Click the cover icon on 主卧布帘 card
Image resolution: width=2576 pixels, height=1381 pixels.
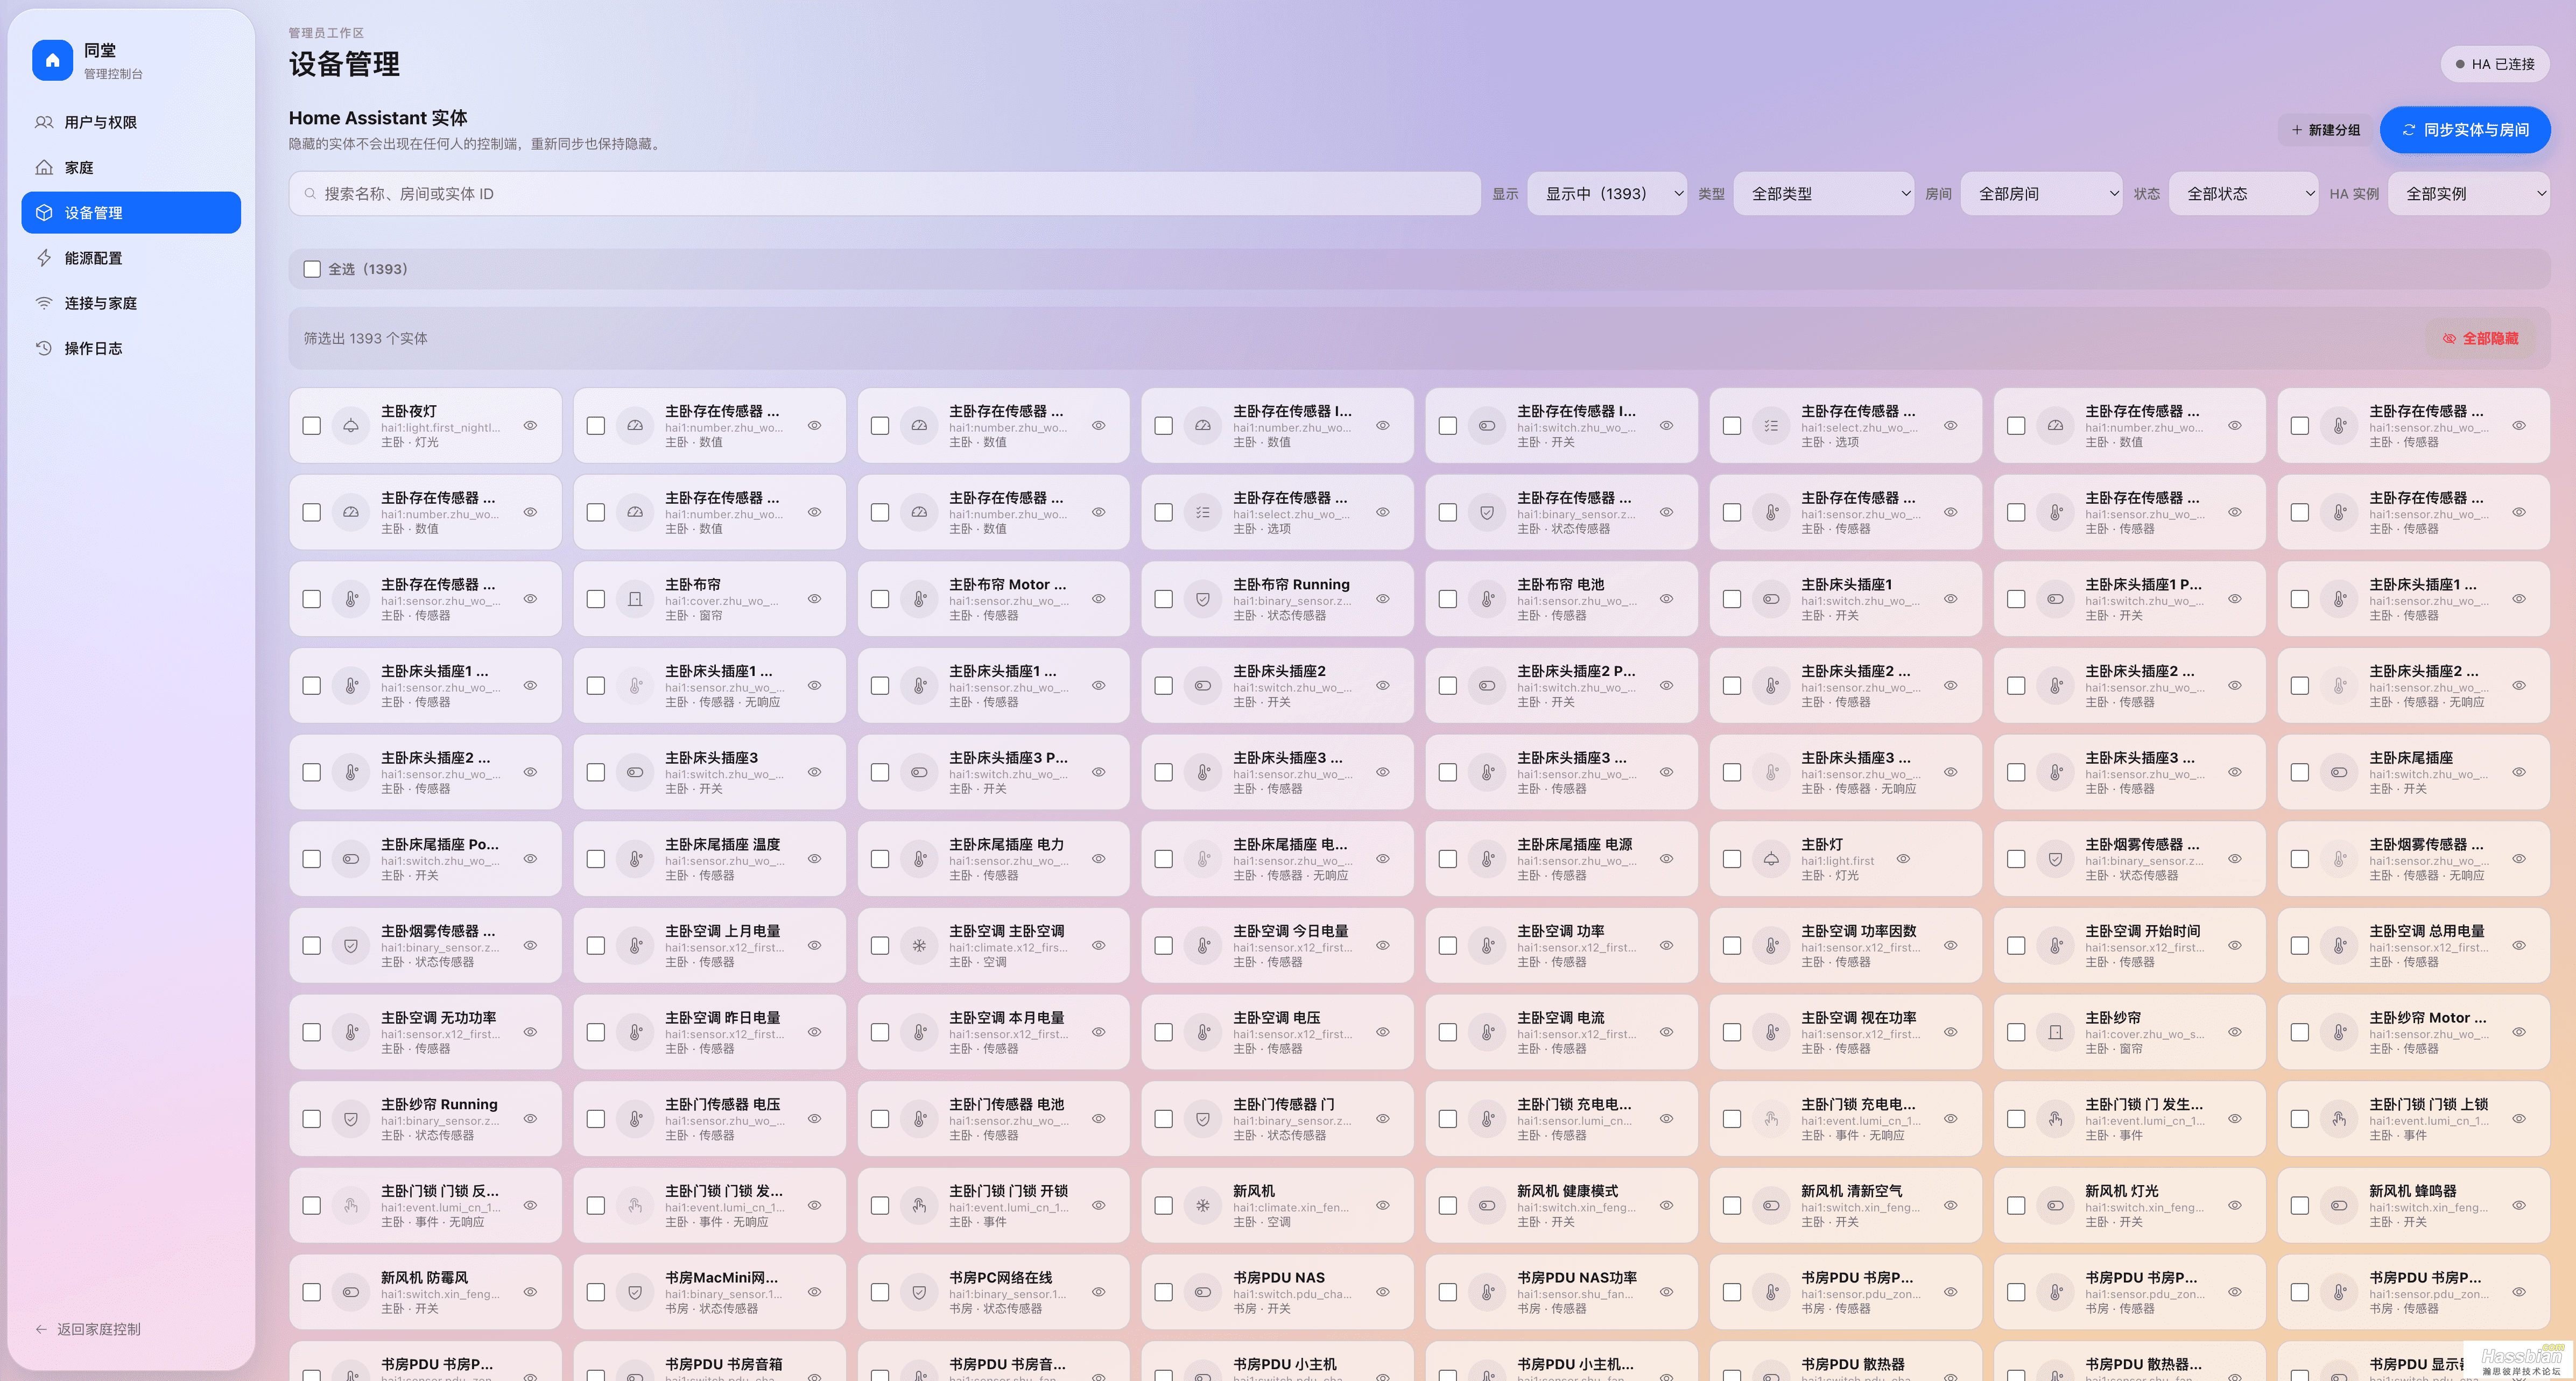(635, 599)
